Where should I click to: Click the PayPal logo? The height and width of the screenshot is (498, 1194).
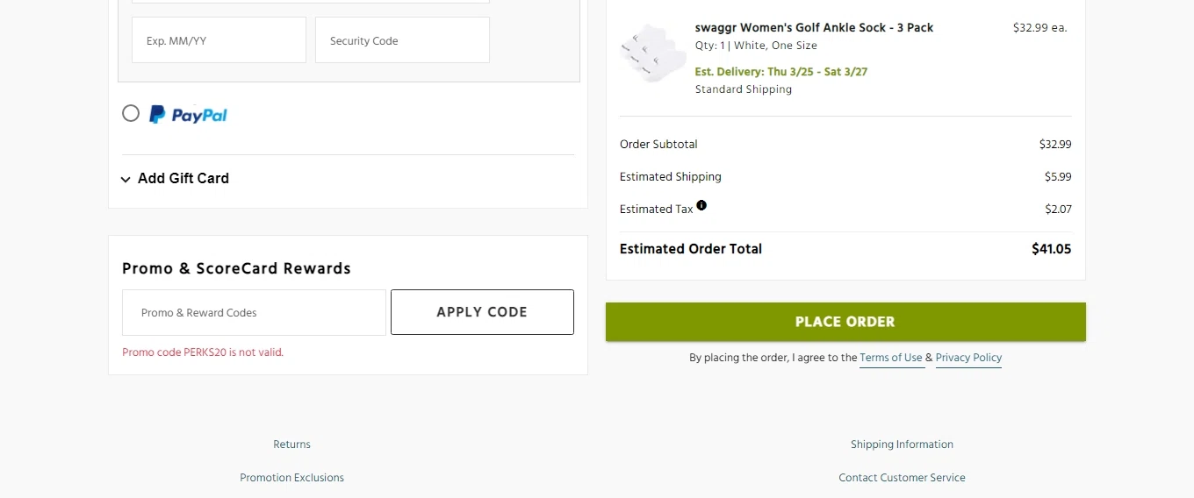[188, 115]
